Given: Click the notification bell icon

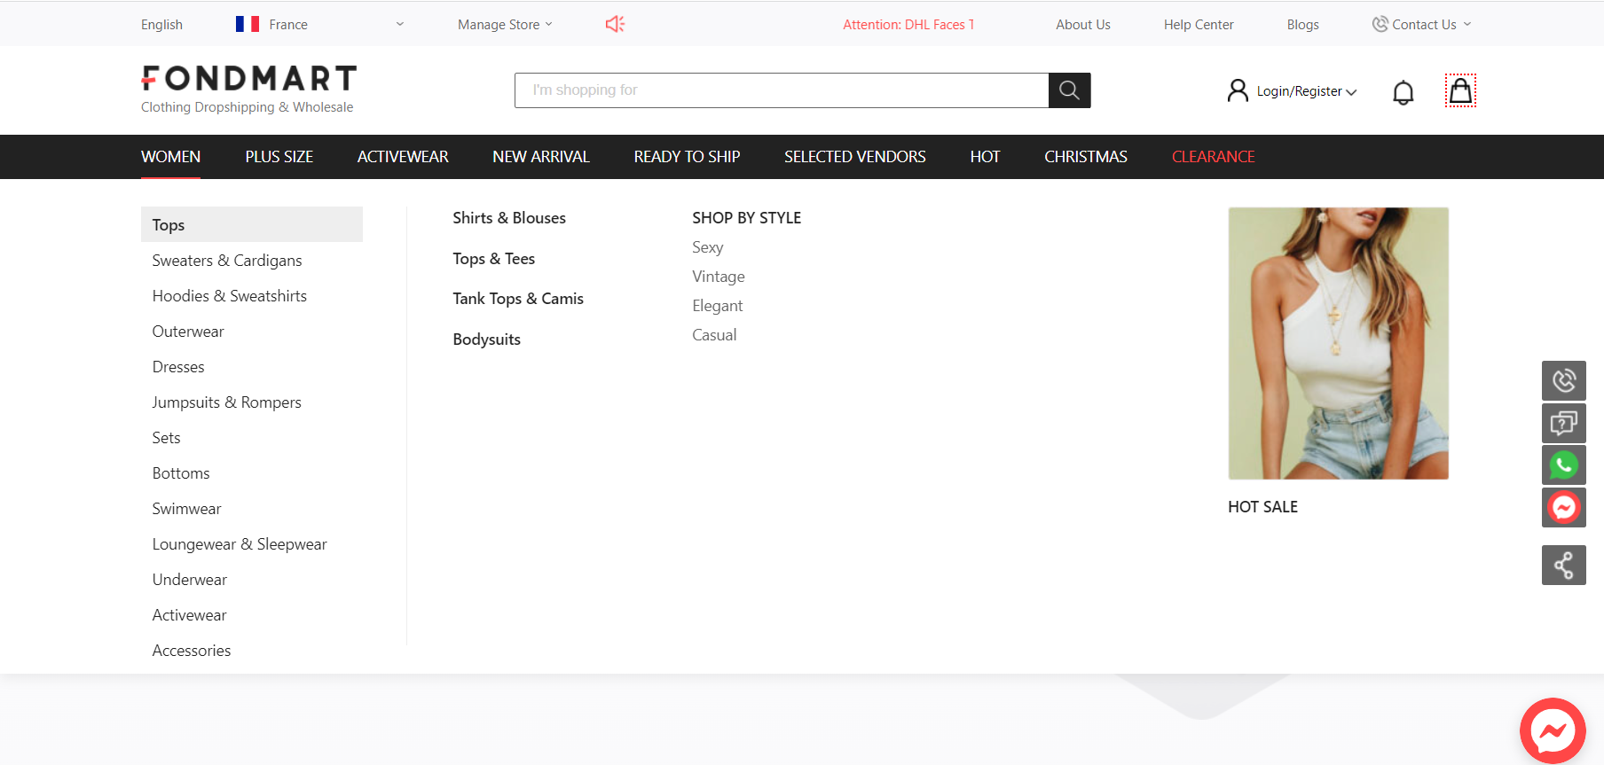Looking at the screenshot, I should [x=1403, y=92].
